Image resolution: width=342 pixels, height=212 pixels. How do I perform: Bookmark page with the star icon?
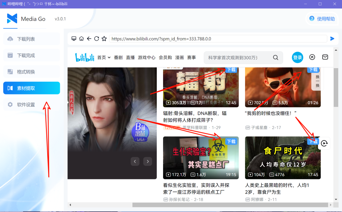coord(104,39)
